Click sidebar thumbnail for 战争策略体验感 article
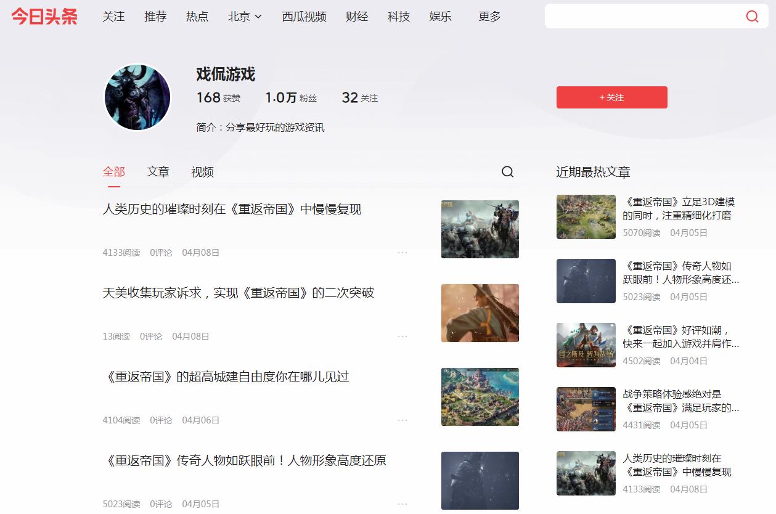The height and width of the screenshot is (514, 776). [x=586, y=409]
